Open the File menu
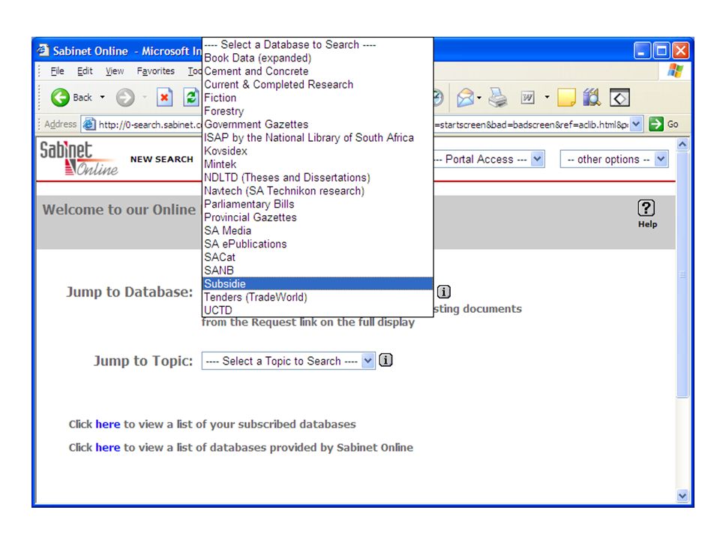720x540 pixels. tap(57, 71)
